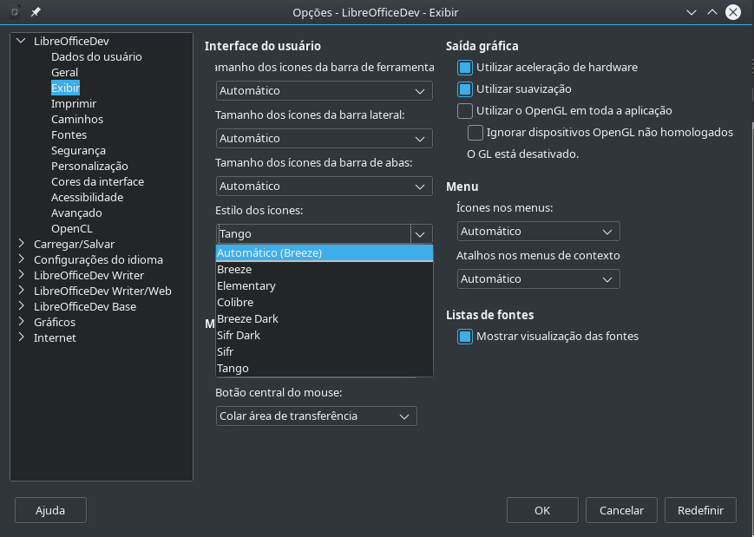Disable 'Utilizar suavização' checkbox
The width and height of the screenshot is (754, 537).
pyautogui.click(x=464, y=89)
